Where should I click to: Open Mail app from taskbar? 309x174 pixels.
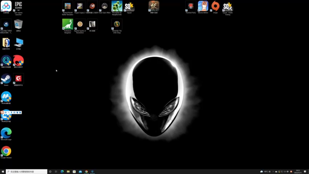click(x=80, y=172)
